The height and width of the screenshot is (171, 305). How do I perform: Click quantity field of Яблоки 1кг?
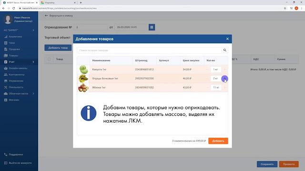[x=215, y=87]
